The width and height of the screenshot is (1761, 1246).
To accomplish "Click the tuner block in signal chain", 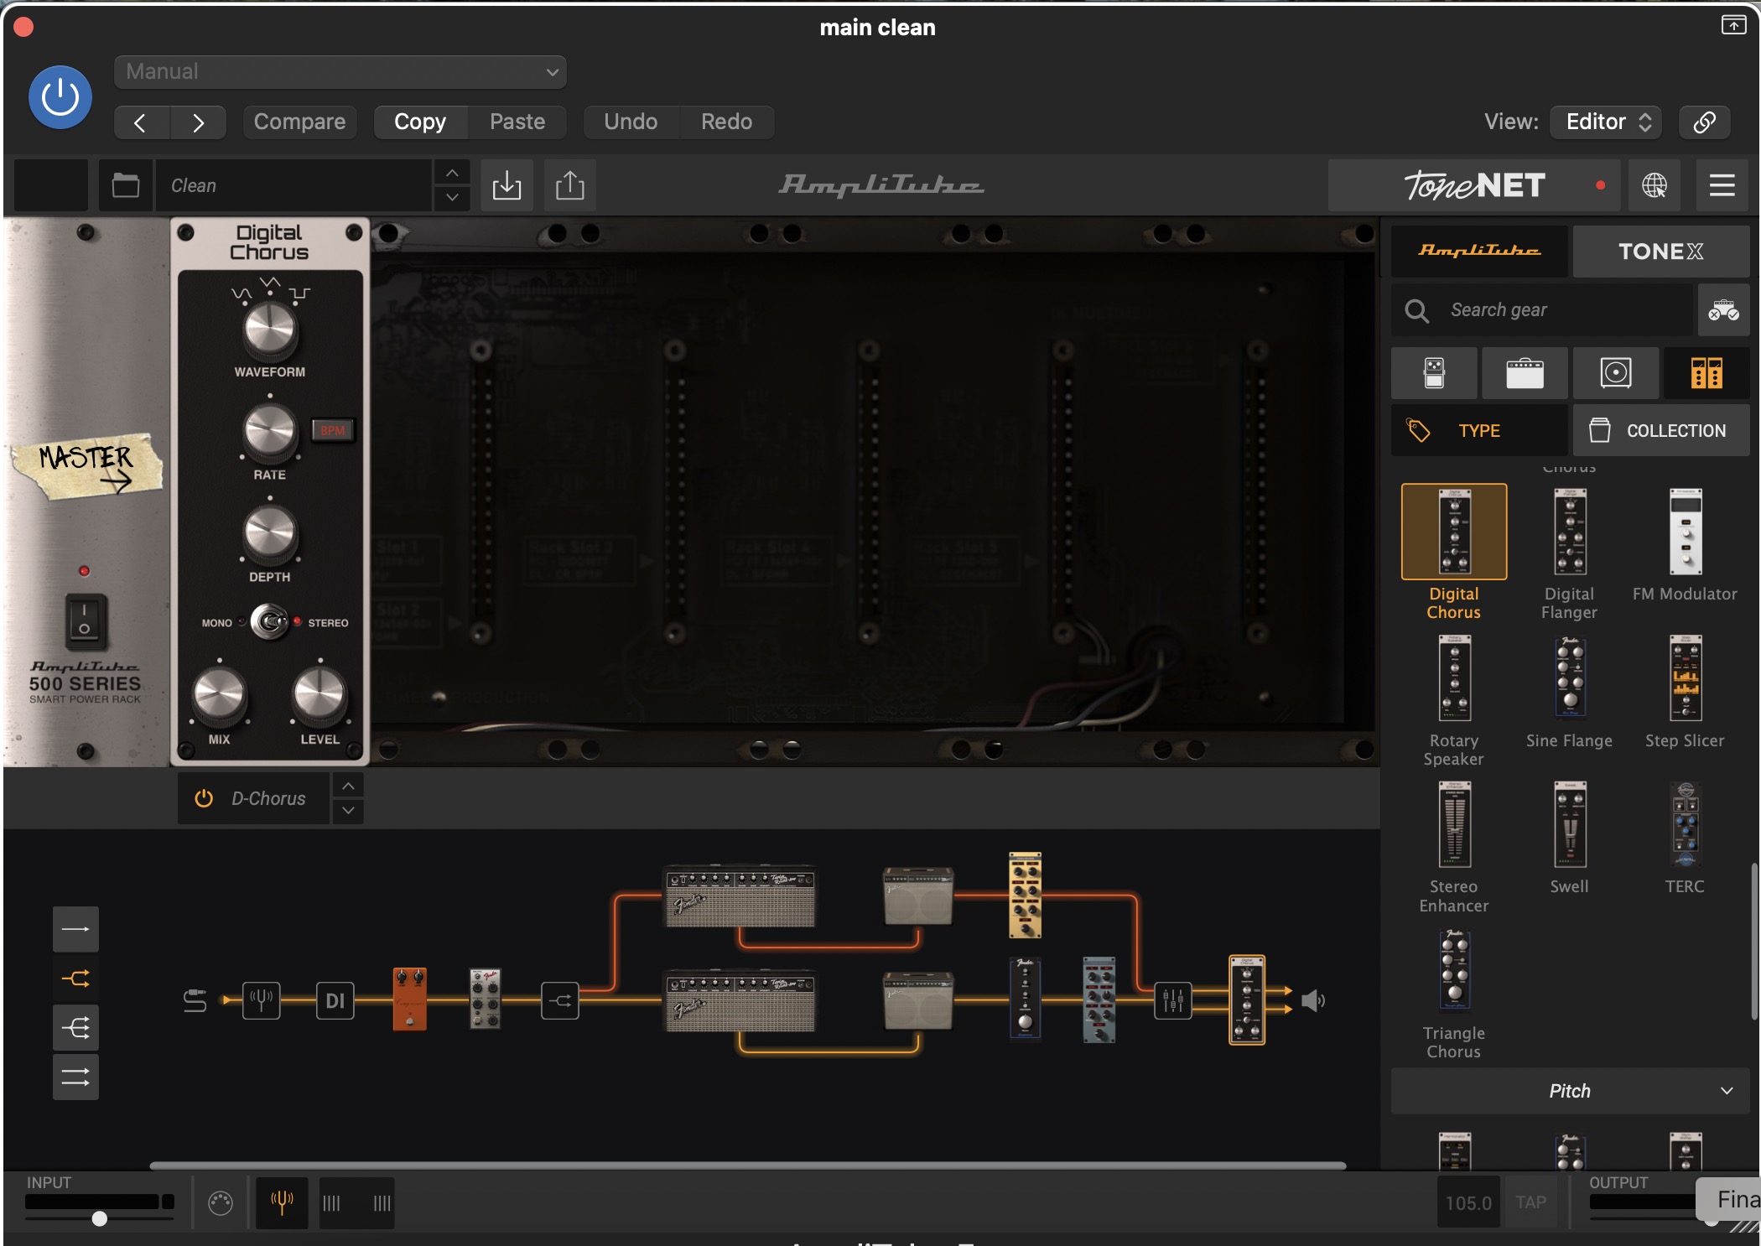I will (262, 1000).
